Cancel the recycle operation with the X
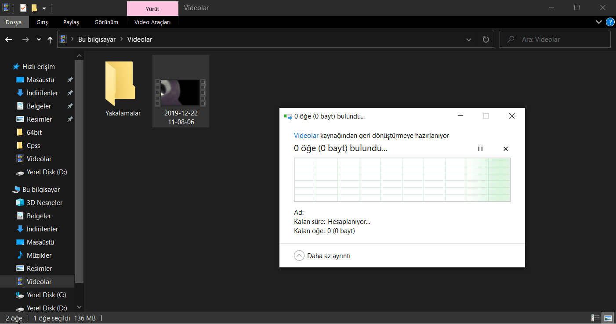Image resolution: width=616 pixels, height=324 pixels. tap(506, 149)
